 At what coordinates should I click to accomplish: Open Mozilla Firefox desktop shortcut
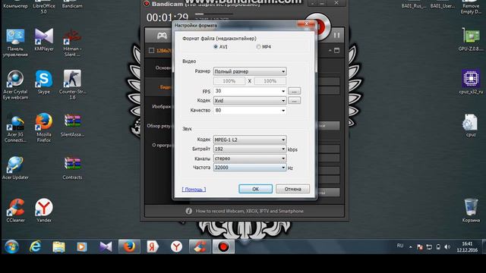44,127
